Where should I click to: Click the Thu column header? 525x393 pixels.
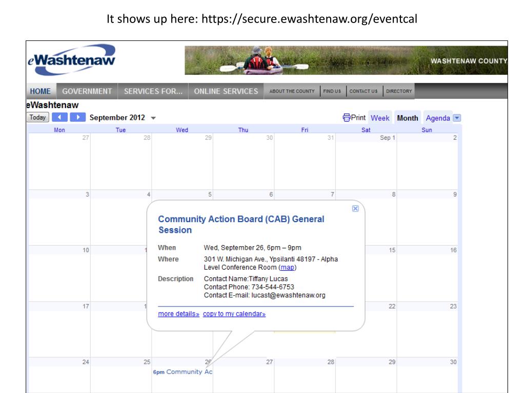pos(243,129)
